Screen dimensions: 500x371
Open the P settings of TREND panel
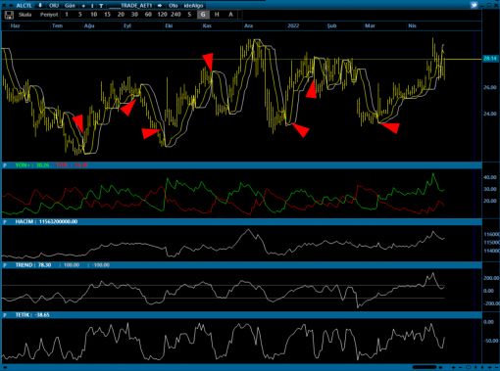click(x=5, y=265)
